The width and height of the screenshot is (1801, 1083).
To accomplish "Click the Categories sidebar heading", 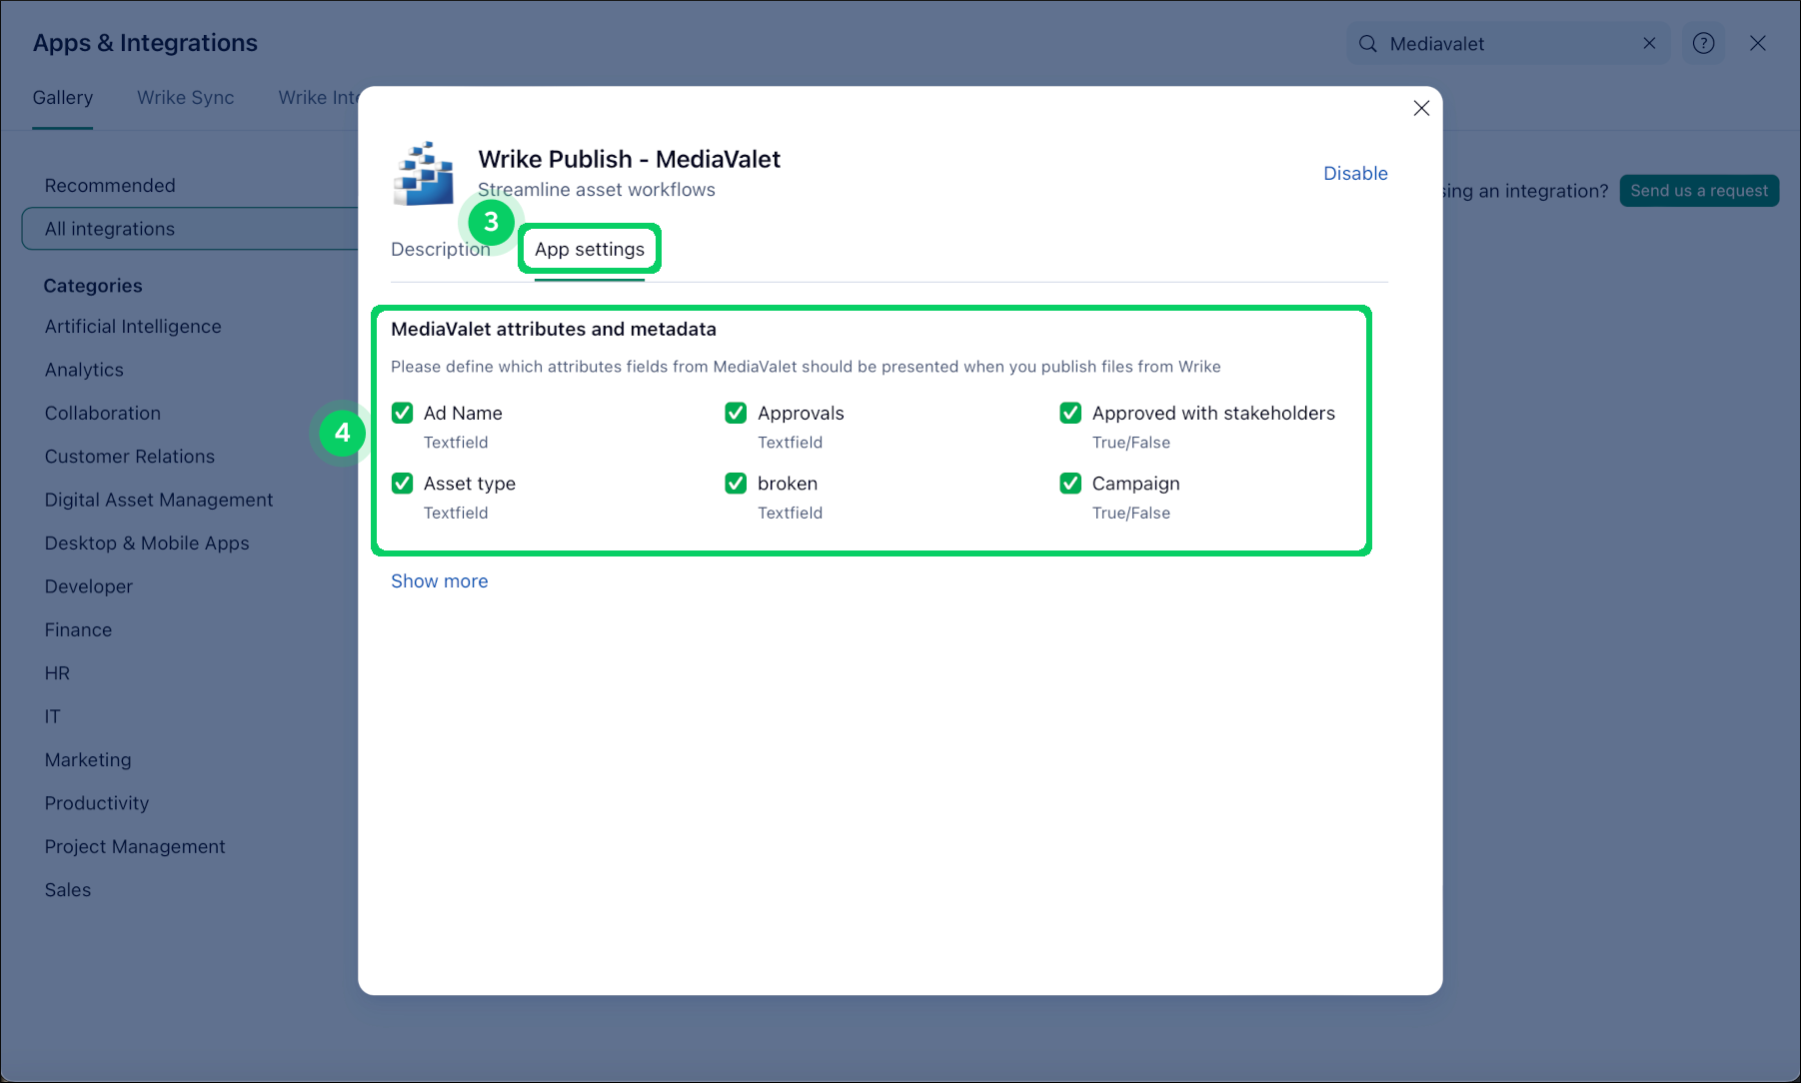I will [93, 286].
